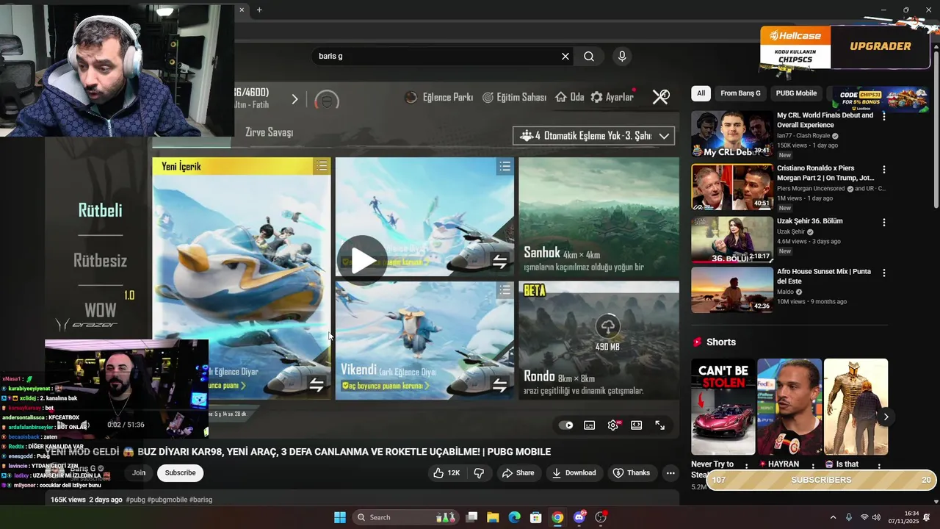The image size is (940, 529).
Task: Open Microsoft Store from taskbar
Action: (536, 517)
